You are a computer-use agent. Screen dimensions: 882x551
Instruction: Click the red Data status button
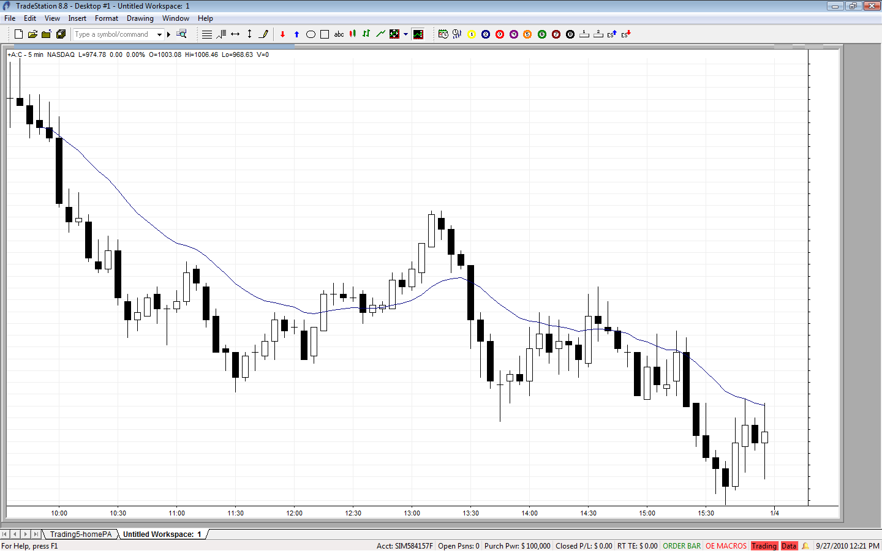tap(789, 546)
